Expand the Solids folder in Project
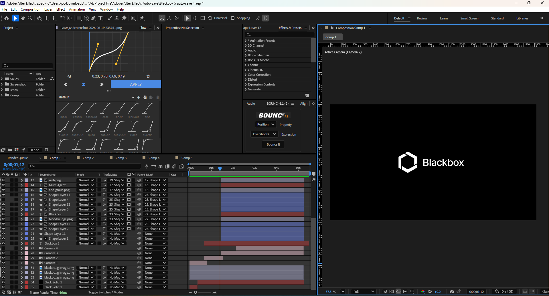The height and width of the screenshot is (296, 549). 2,79
